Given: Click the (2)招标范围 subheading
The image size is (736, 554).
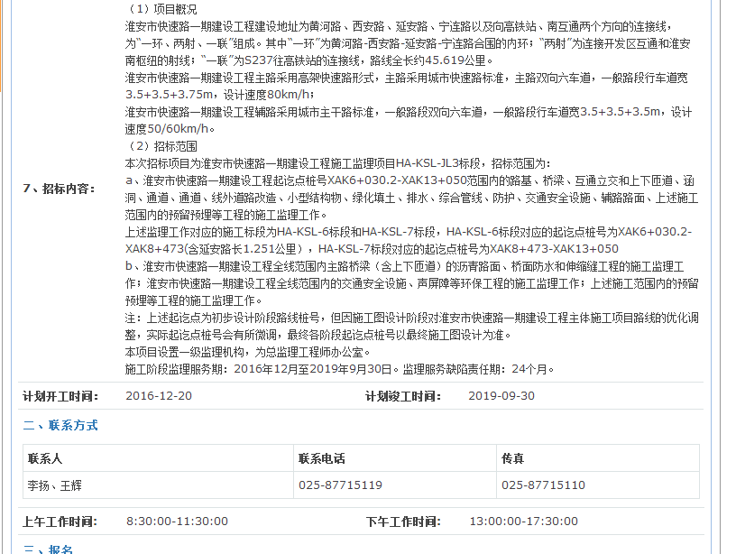Looking at the screenshot, I should click(x=161, y=146).
